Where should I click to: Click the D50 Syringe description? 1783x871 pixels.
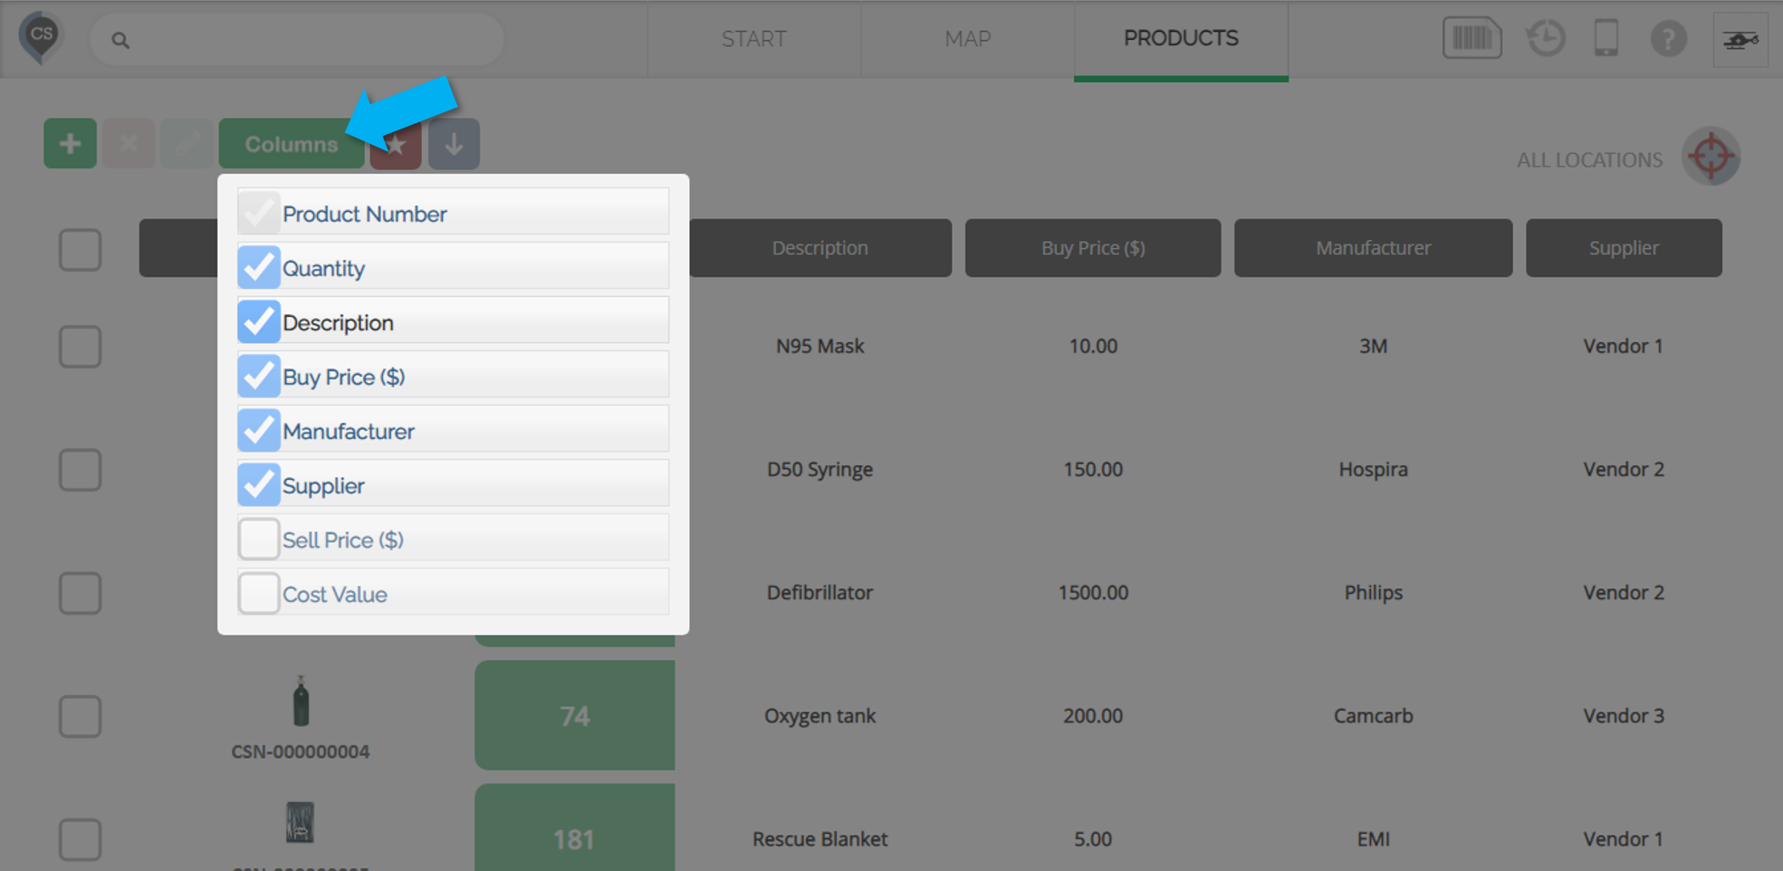(820, 469)
